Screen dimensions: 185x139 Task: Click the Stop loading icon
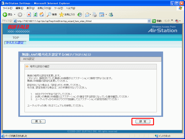(x=29, y=14)
